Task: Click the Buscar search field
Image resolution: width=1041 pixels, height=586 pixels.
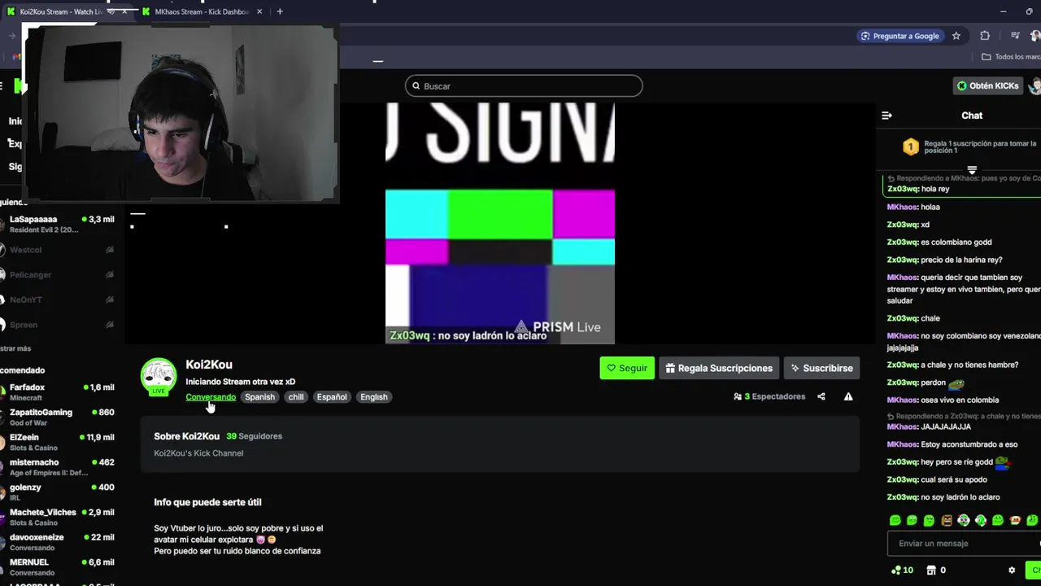Action: coord(524,85)
